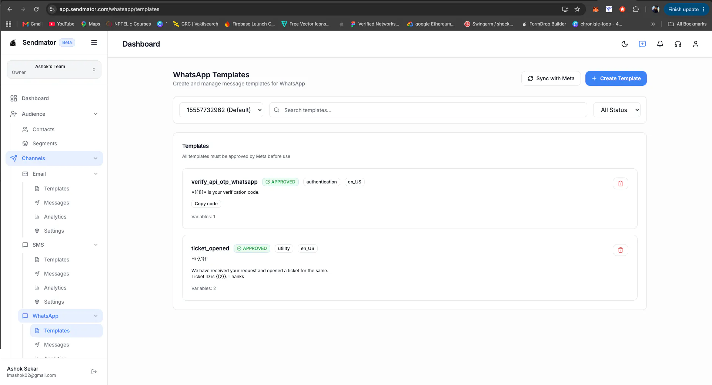Click APPROVED badge on ticket_opened
The width and height of the screenshot is (712, 385).
tap(252, 249)
